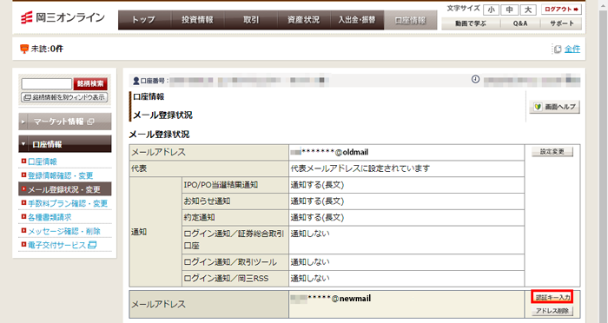Open 手数料プラン確認・変更 sidebar link
The image size is (608, 323).
point(68,203)
